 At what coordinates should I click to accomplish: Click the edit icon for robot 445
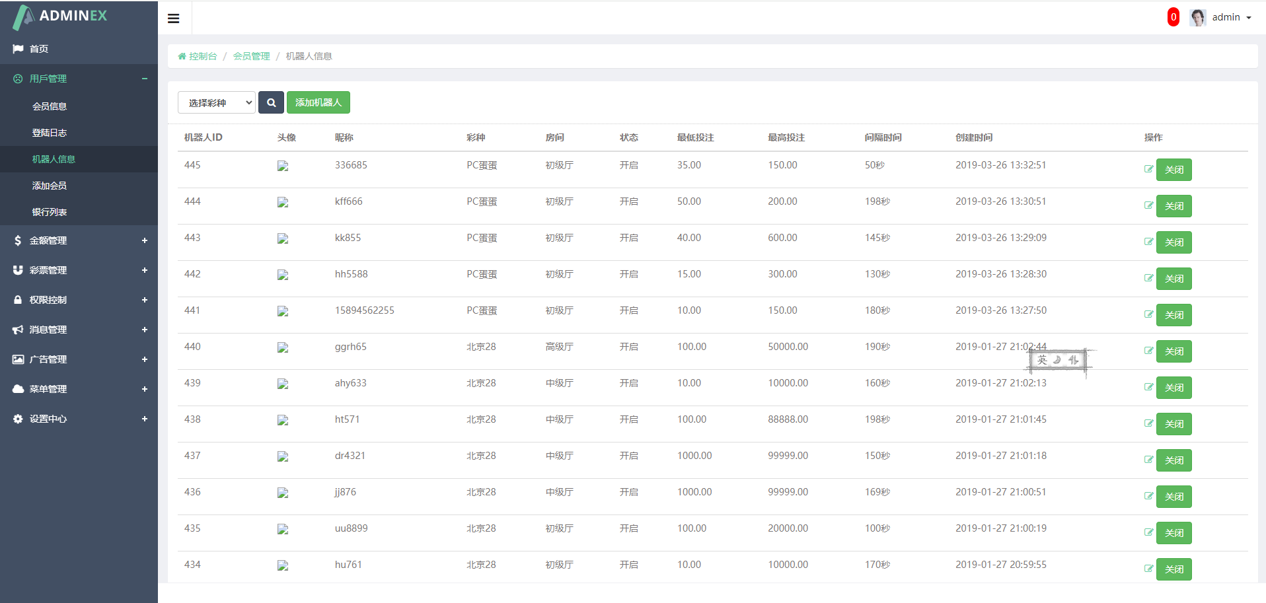pos(1148,169)
